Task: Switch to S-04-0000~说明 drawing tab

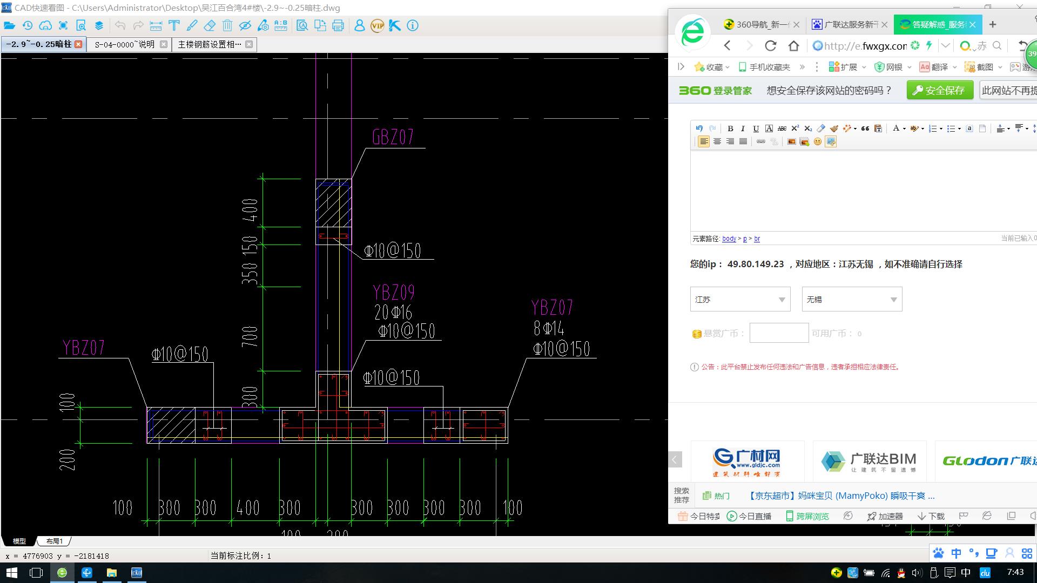Action: pos(125,44)
